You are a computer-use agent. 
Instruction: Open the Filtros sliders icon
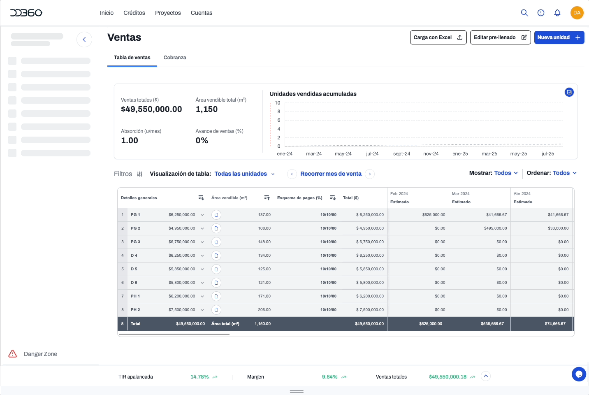(x=140, y=174)
